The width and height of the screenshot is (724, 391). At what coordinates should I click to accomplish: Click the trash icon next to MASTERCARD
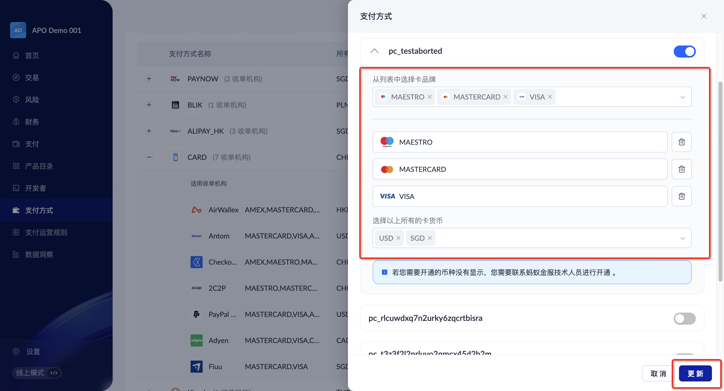coord(681,169)
